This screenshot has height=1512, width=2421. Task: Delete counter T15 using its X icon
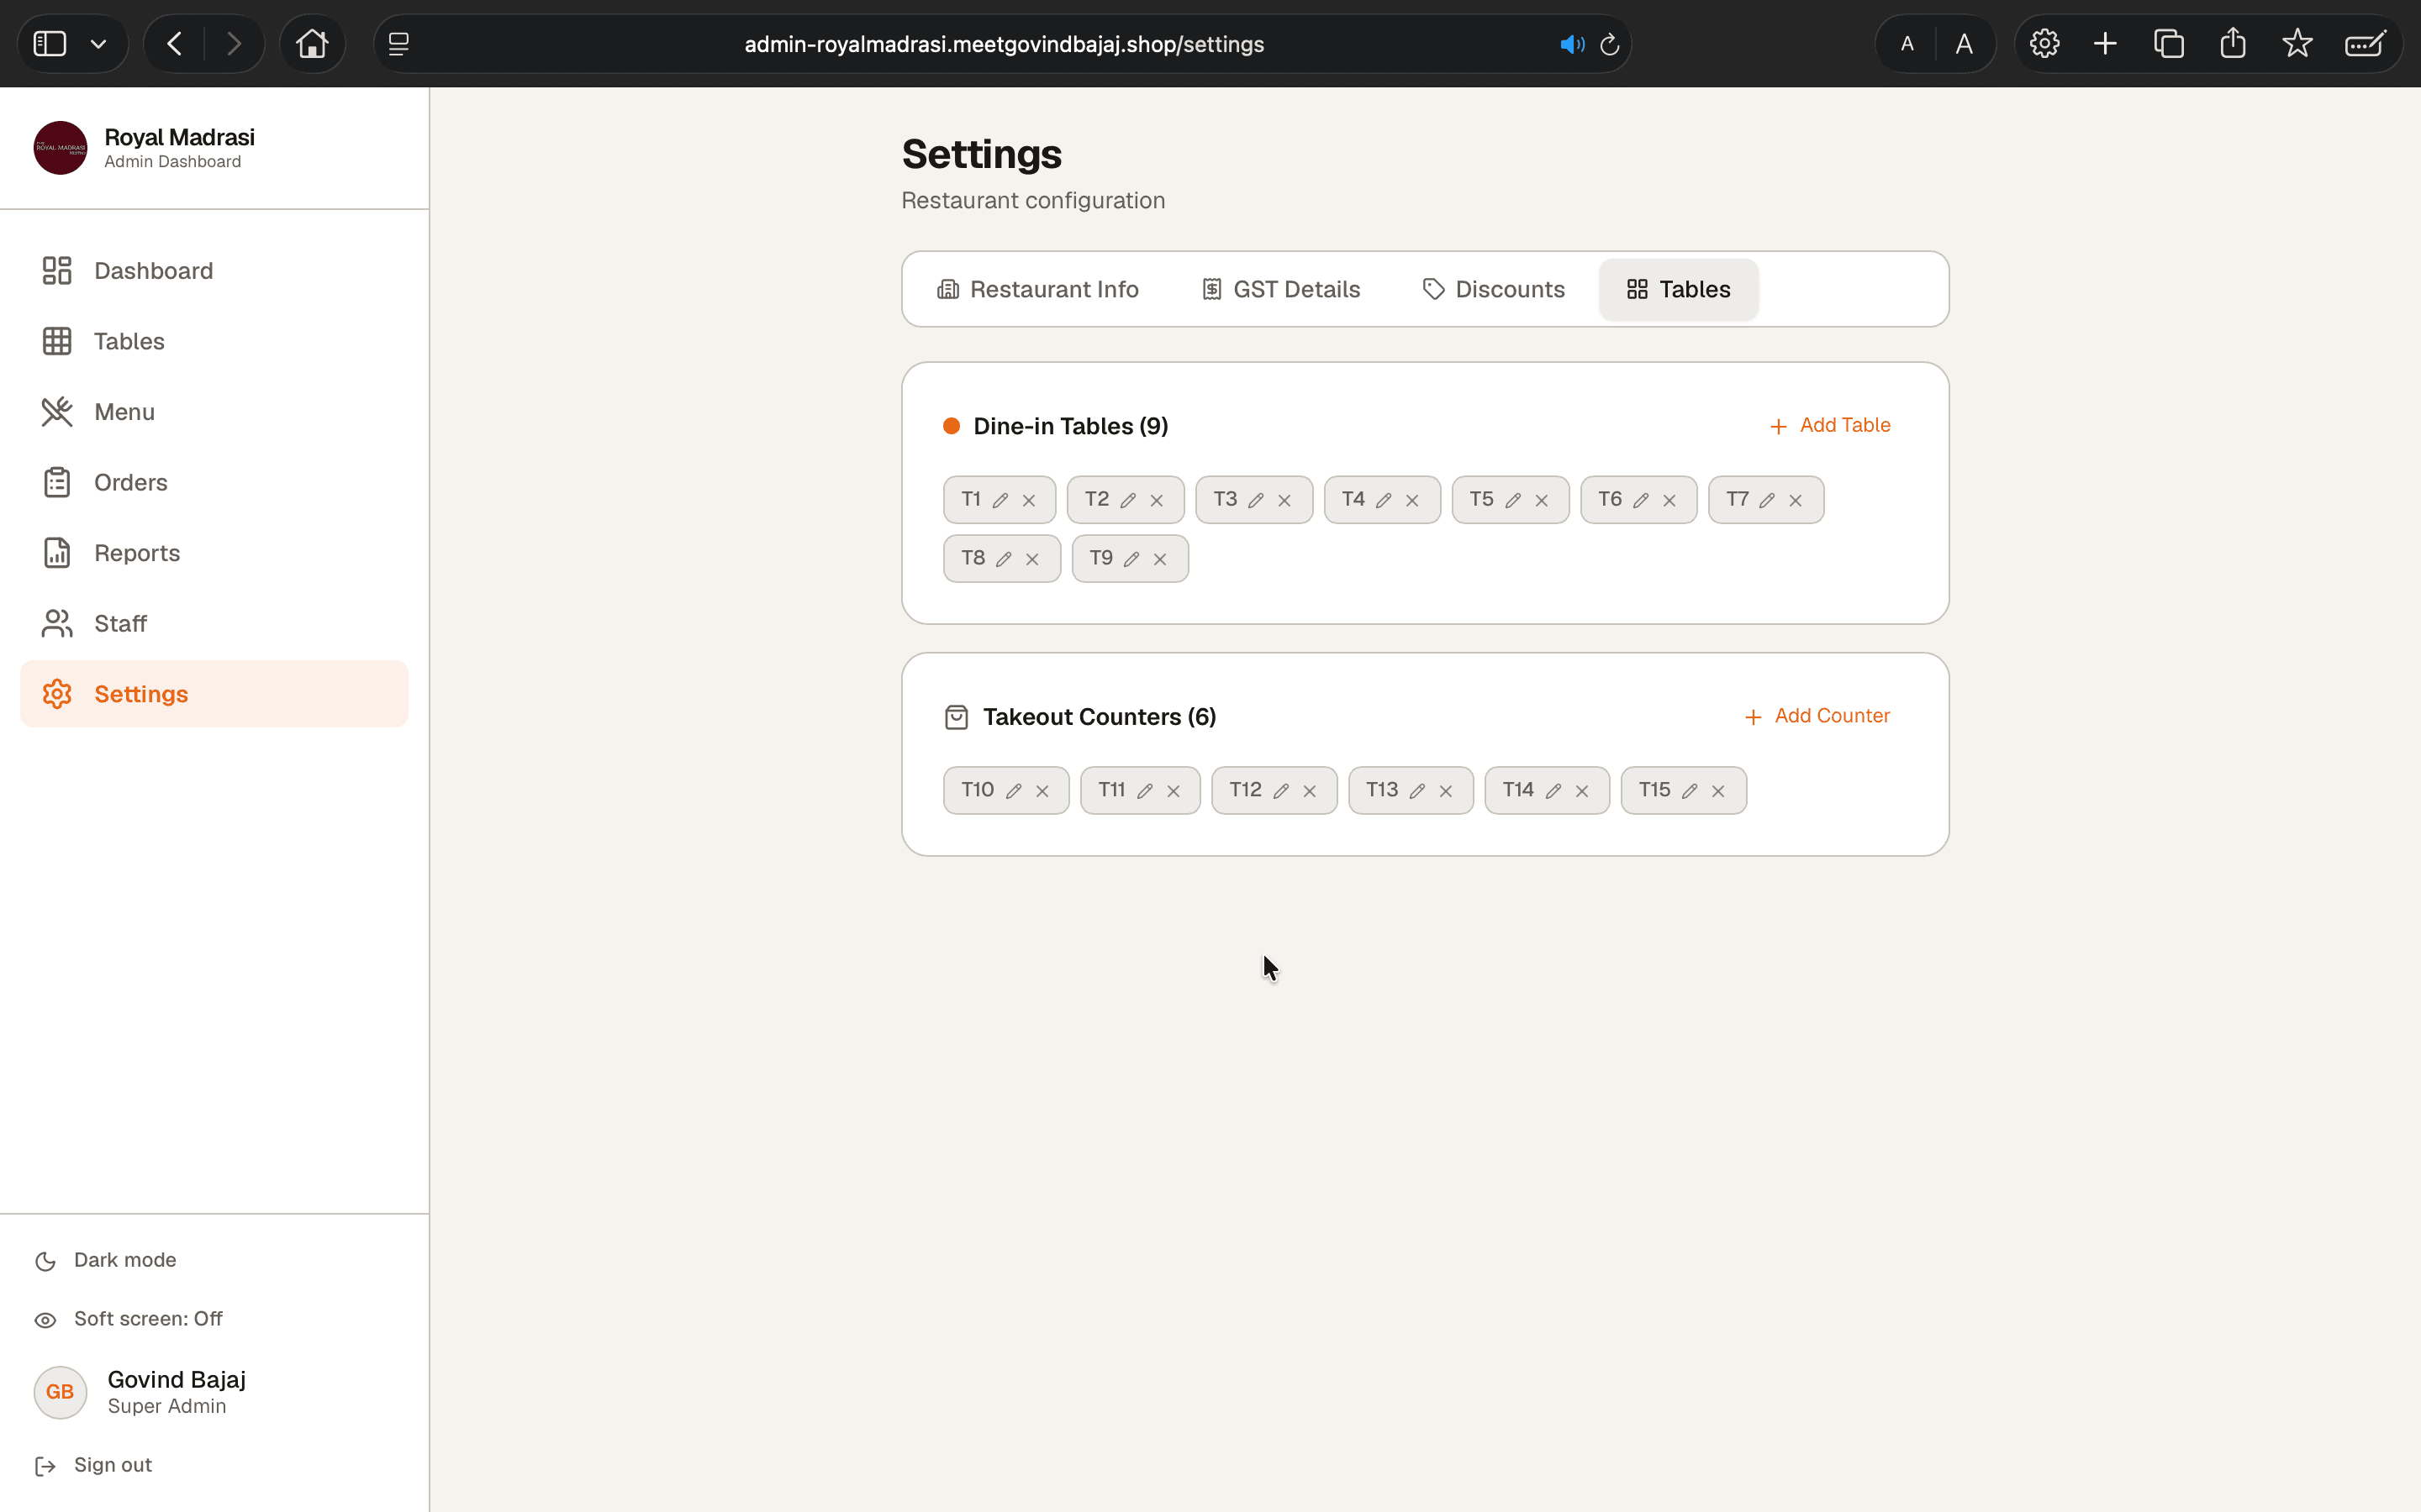click(x=1717, y=791)
